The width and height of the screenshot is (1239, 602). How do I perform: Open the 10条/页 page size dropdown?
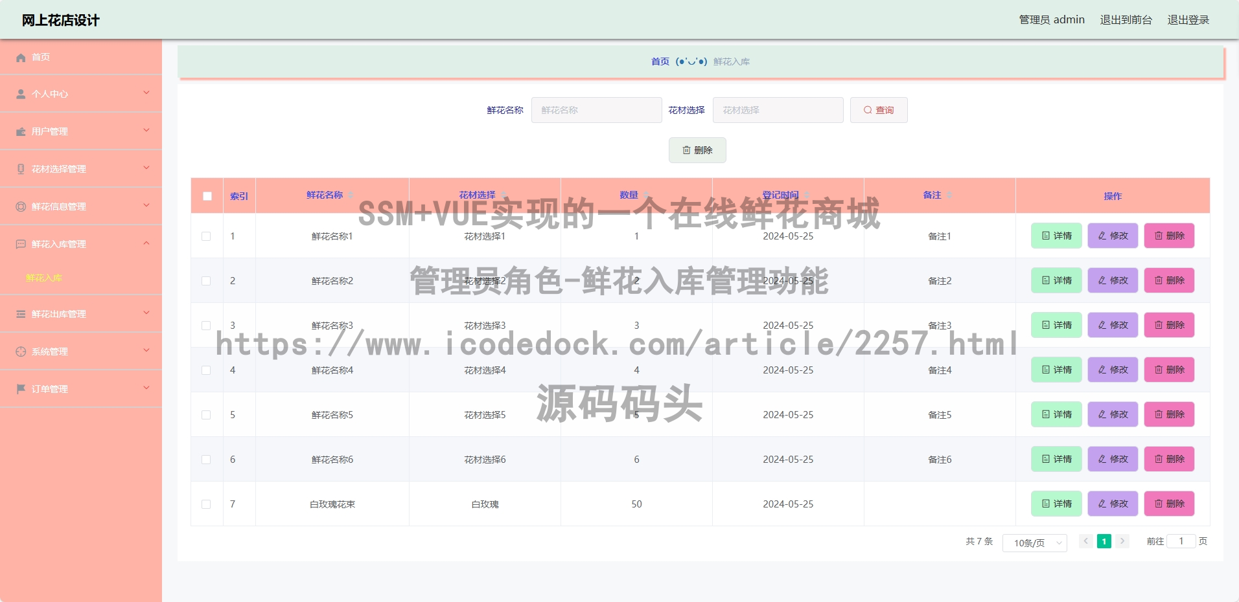point(1035,543)
